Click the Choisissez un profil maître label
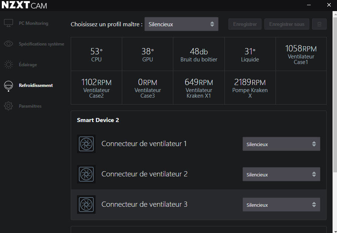This screenshot has width=337, height=233. coord(107,24)
